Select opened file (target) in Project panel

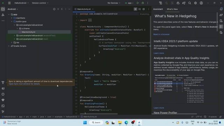pos(54,9)
